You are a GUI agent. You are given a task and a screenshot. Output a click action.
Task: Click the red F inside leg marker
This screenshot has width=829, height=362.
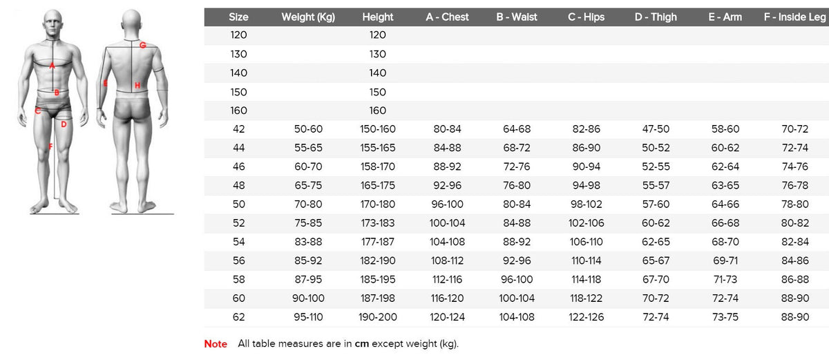tap(50, 146)
